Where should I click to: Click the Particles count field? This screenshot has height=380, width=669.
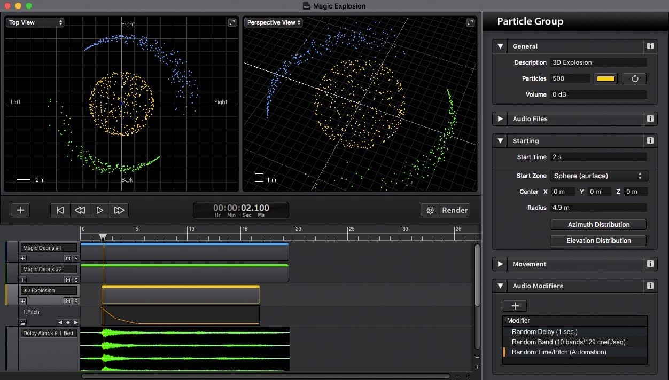coord(570,78)
